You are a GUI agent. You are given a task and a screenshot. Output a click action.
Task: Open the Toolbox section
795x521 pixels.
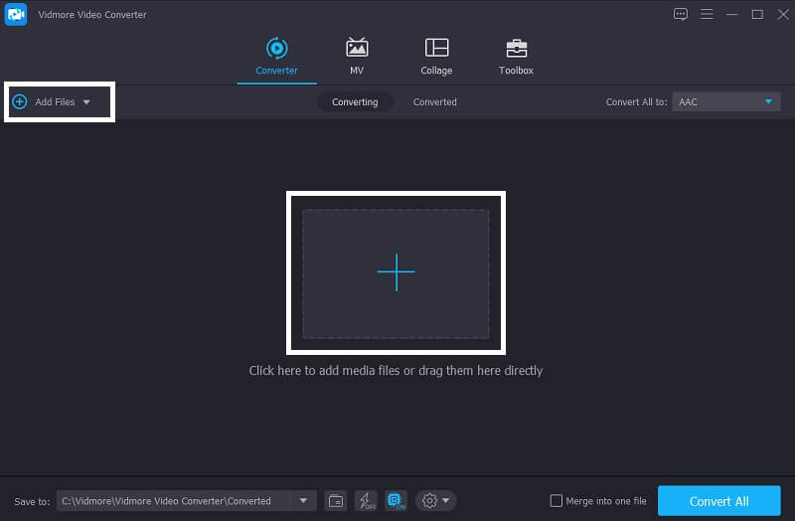[516, 57]
